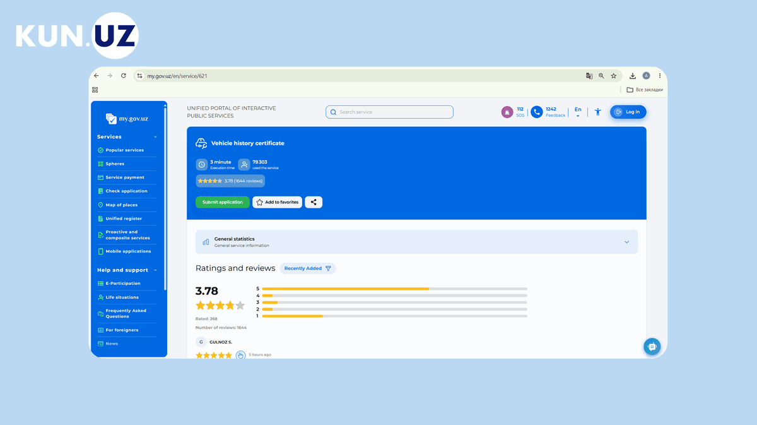757x425 pixels.
Task: Click the browser profile avatar
Action: click(x=646, y=76)
